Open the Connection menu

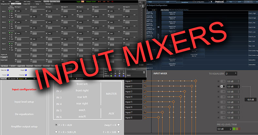(x=38, y=2)
